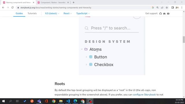This screenshot has width=185, height=104.
Task: Click the Press "/" to search field
Action: pyautogui.click(x=112, y=28)
